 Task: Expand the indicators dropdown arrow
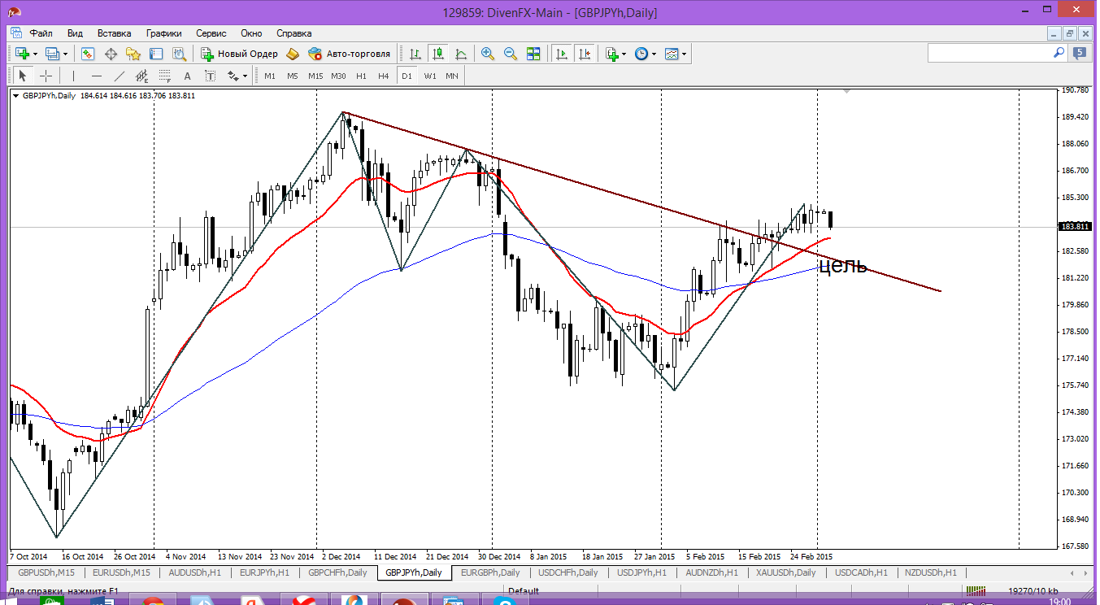pyautogui.click(x=624, y=54)
